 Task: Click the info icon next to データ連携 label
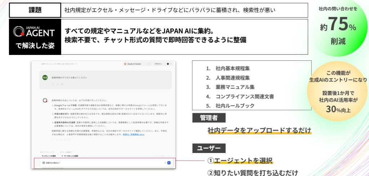tap(72, 152)
